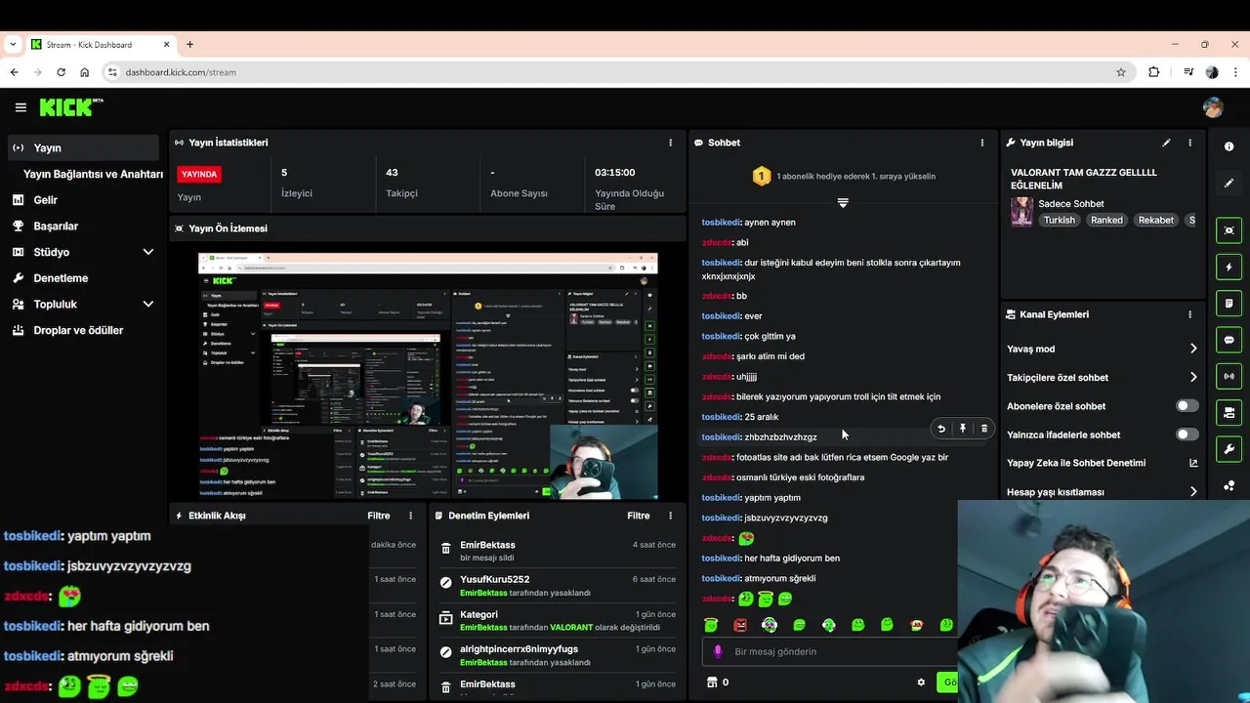Toggle the broadcast signal widget icon
Image resolution: width=1250 pixels, height=703 pixels.
(x=1229, y=376)
